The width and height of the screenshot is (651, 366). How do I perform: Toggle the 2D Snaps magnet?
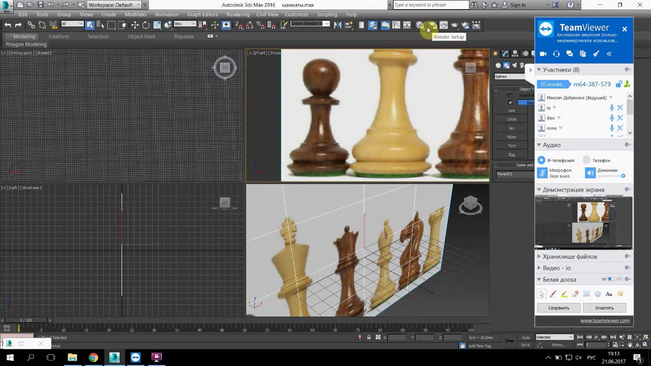239,25
